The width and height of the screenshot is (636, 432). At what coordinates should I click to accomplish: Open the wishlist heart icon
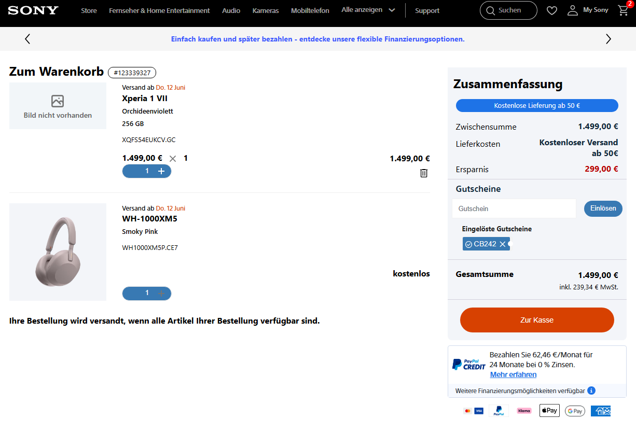click(x=552, y=10)
